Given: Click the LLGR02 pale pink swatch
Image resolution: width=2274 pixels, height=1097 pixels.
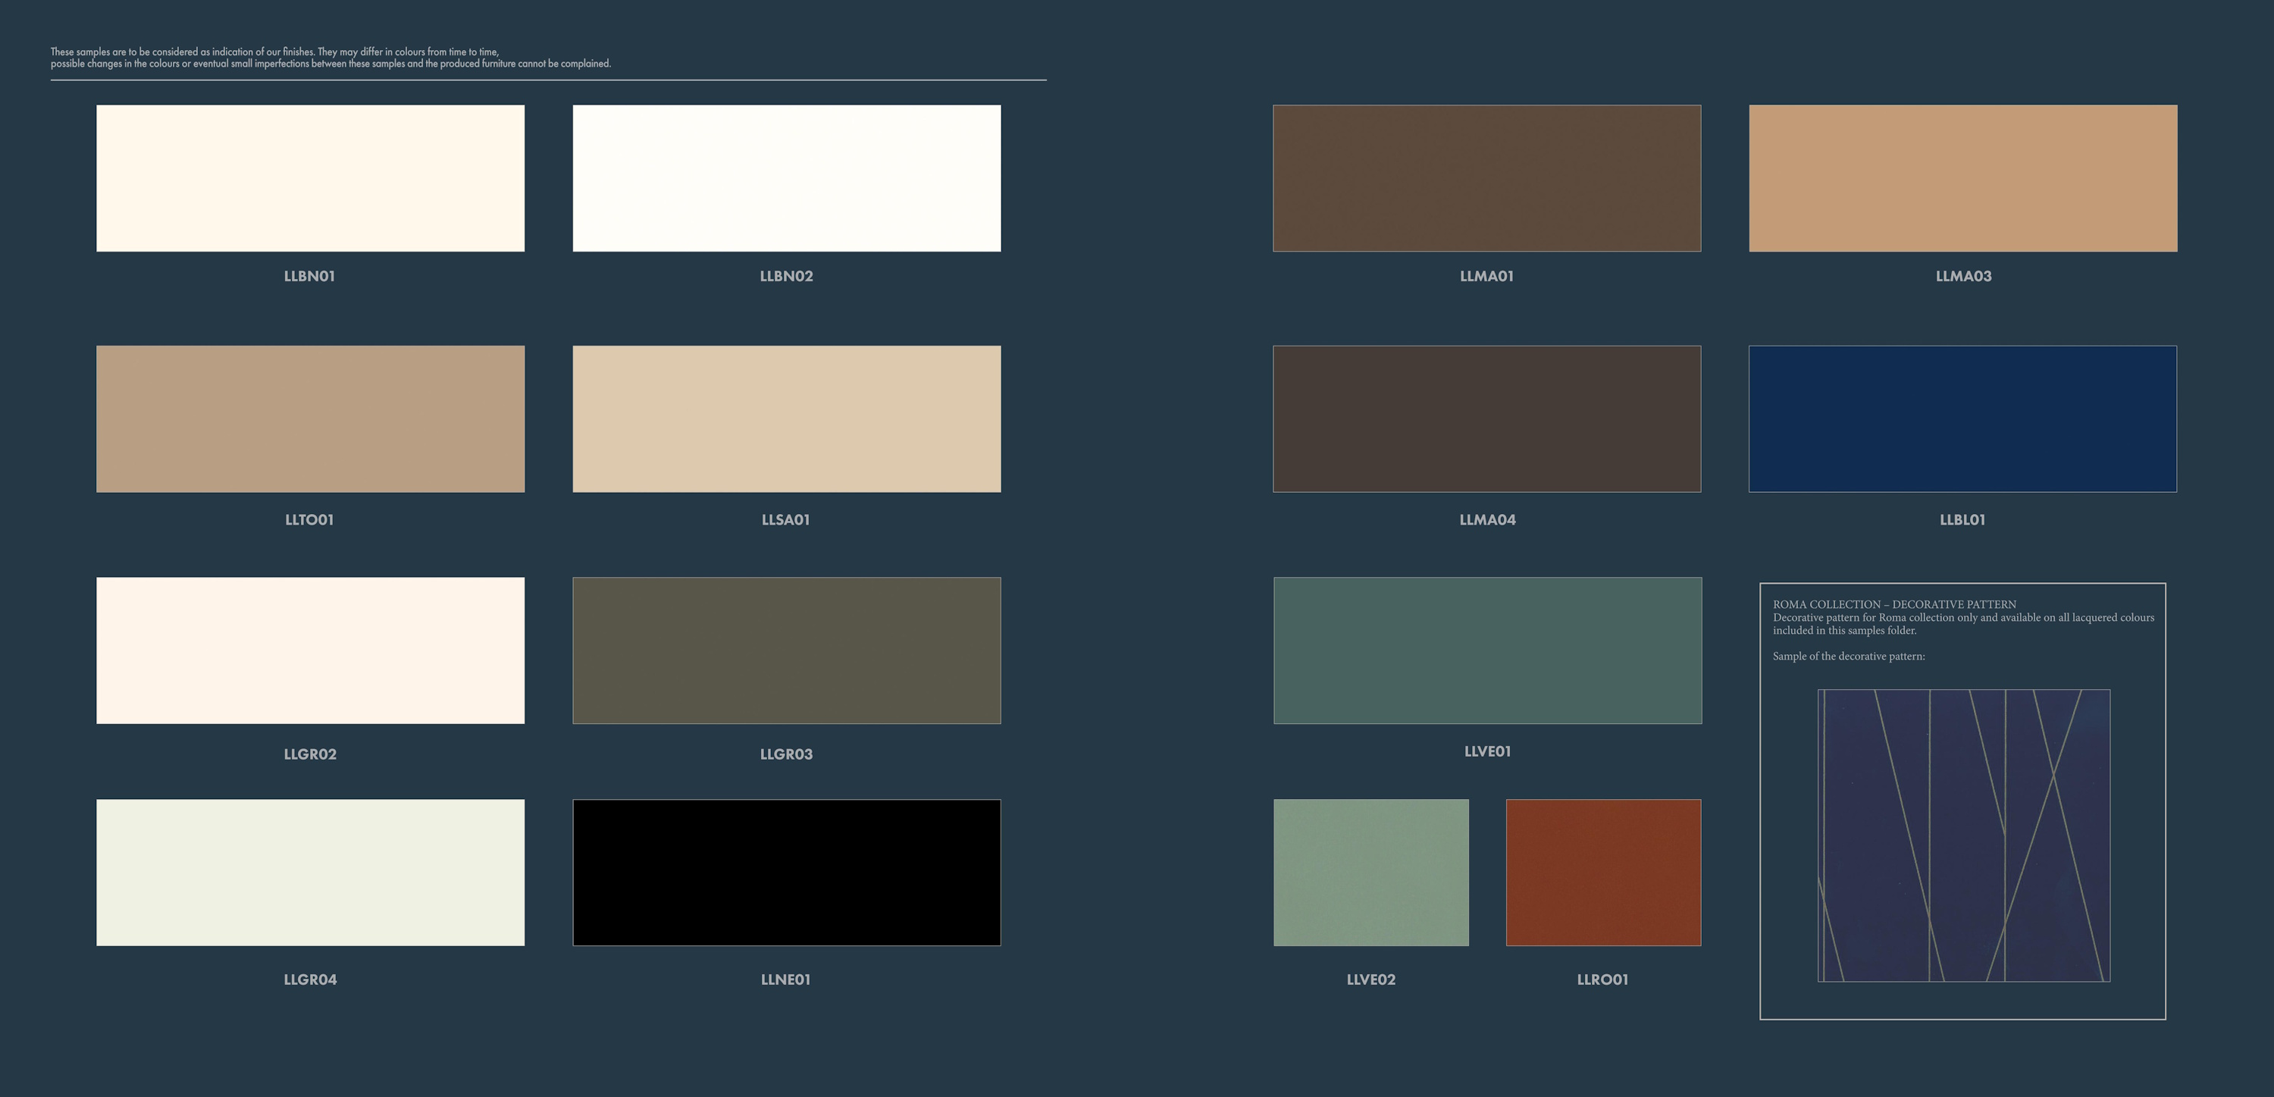Looking at the screenshot, I should [x=310, y=650].
